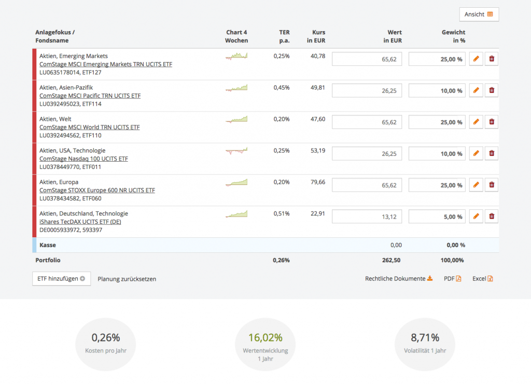Delete the ComStage MSCI Emerging Markets row

(492, 59)
